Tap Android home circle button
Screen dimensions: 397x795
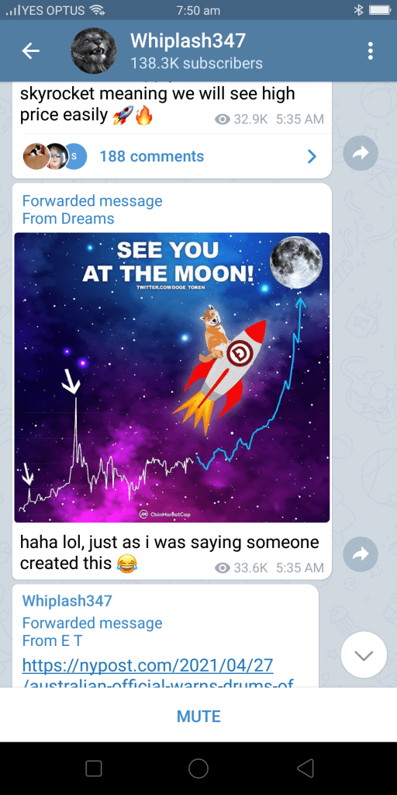pos(198,768)
